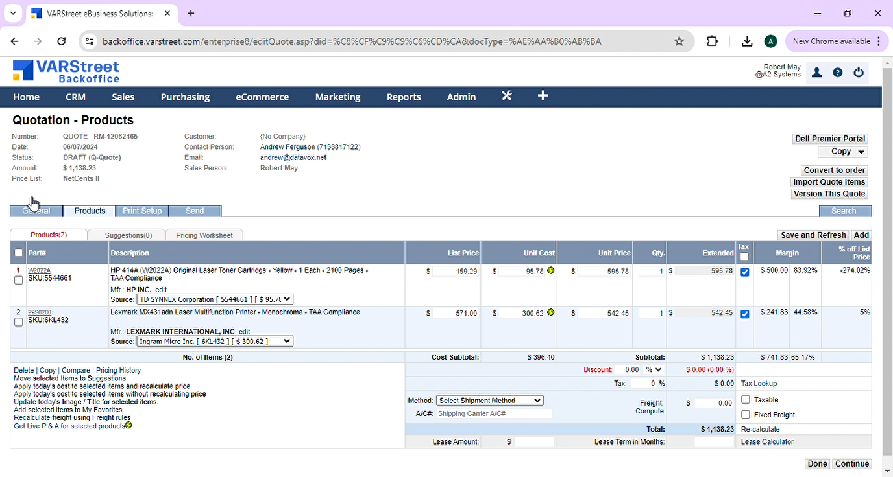
Task: Open the discount percent type dropdown
Action: [654, 369]
